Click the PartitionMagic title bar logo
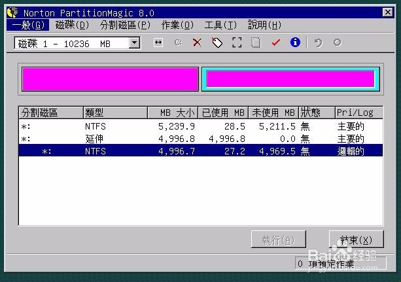 coord(13,12)
